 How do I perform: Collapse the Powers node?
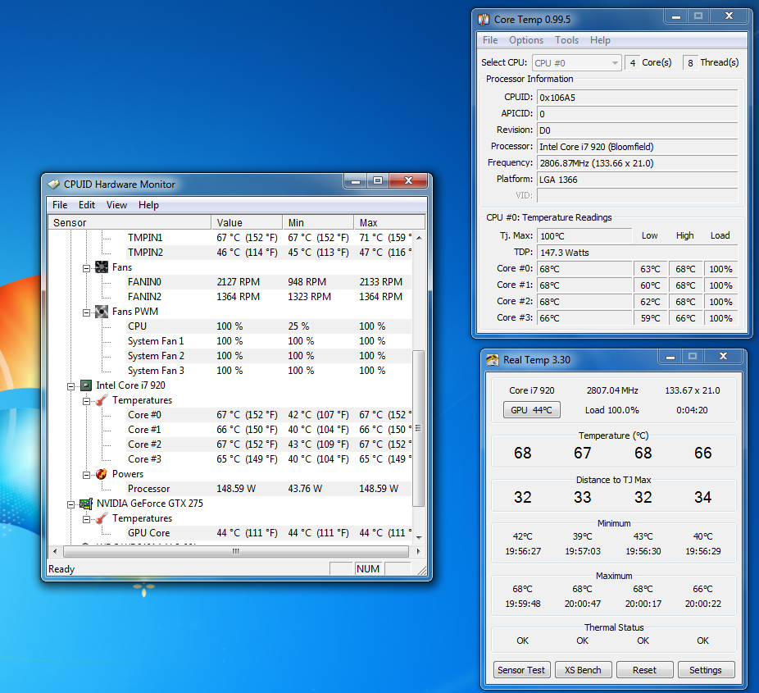[87, 475]
